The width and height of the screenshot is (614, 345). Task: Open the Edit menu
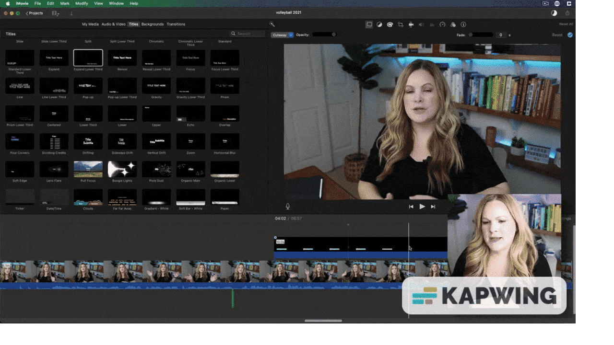click(50, 3)
